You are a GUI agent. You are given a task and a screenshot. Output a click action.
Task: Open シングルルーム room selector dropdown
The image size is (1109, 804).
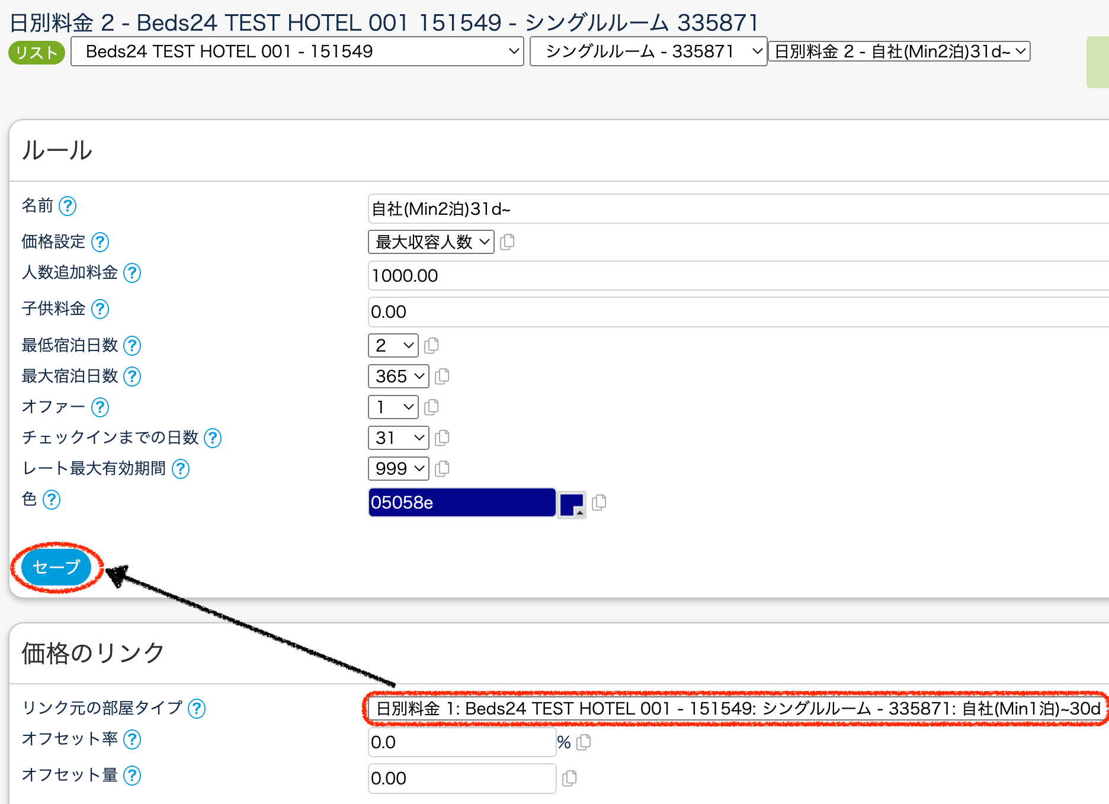[x=648, y=52]
